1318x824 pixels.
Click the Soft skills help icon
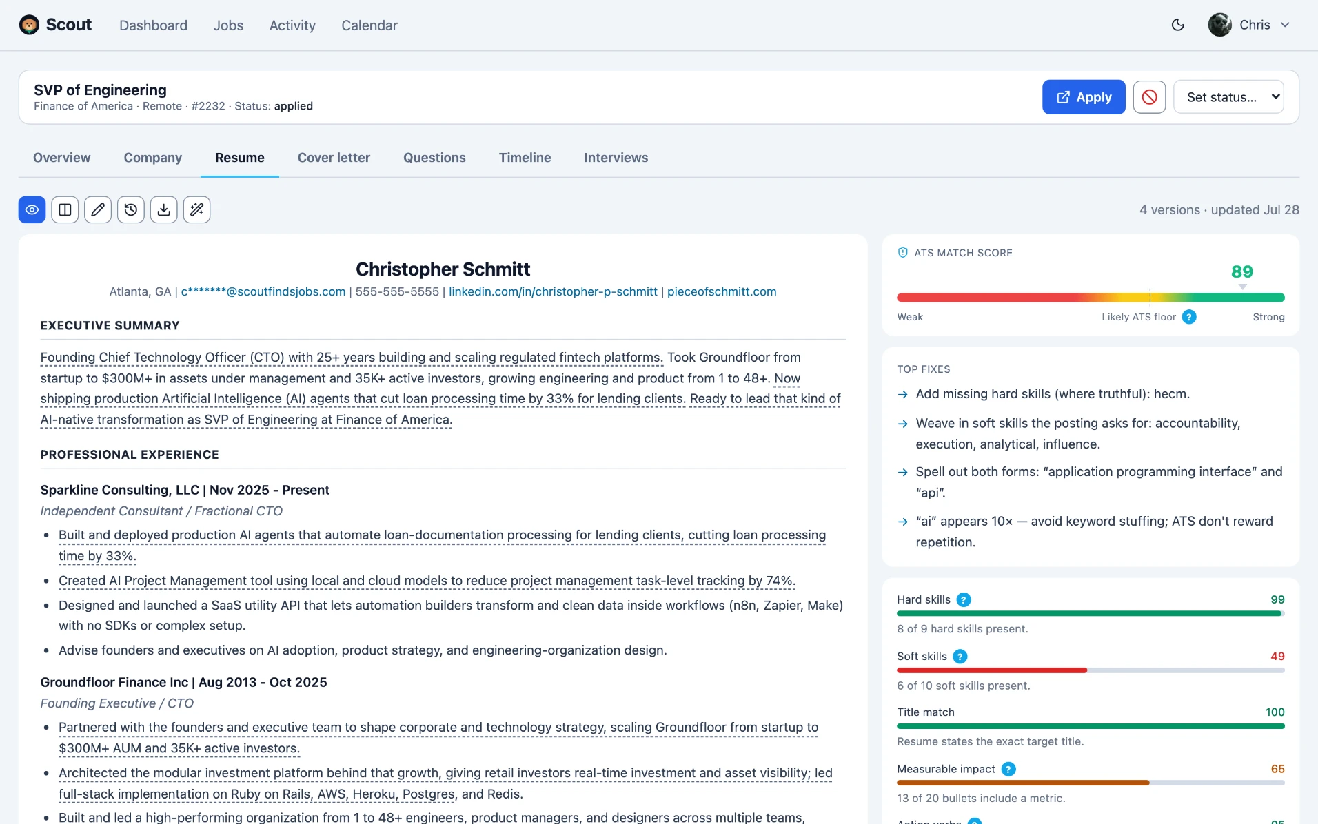tap(960, 657)
